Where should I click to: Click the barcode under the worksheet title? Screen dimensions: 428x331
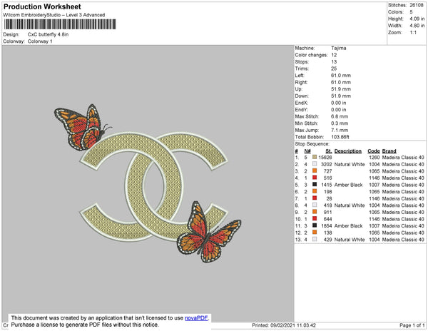point(60,24)
